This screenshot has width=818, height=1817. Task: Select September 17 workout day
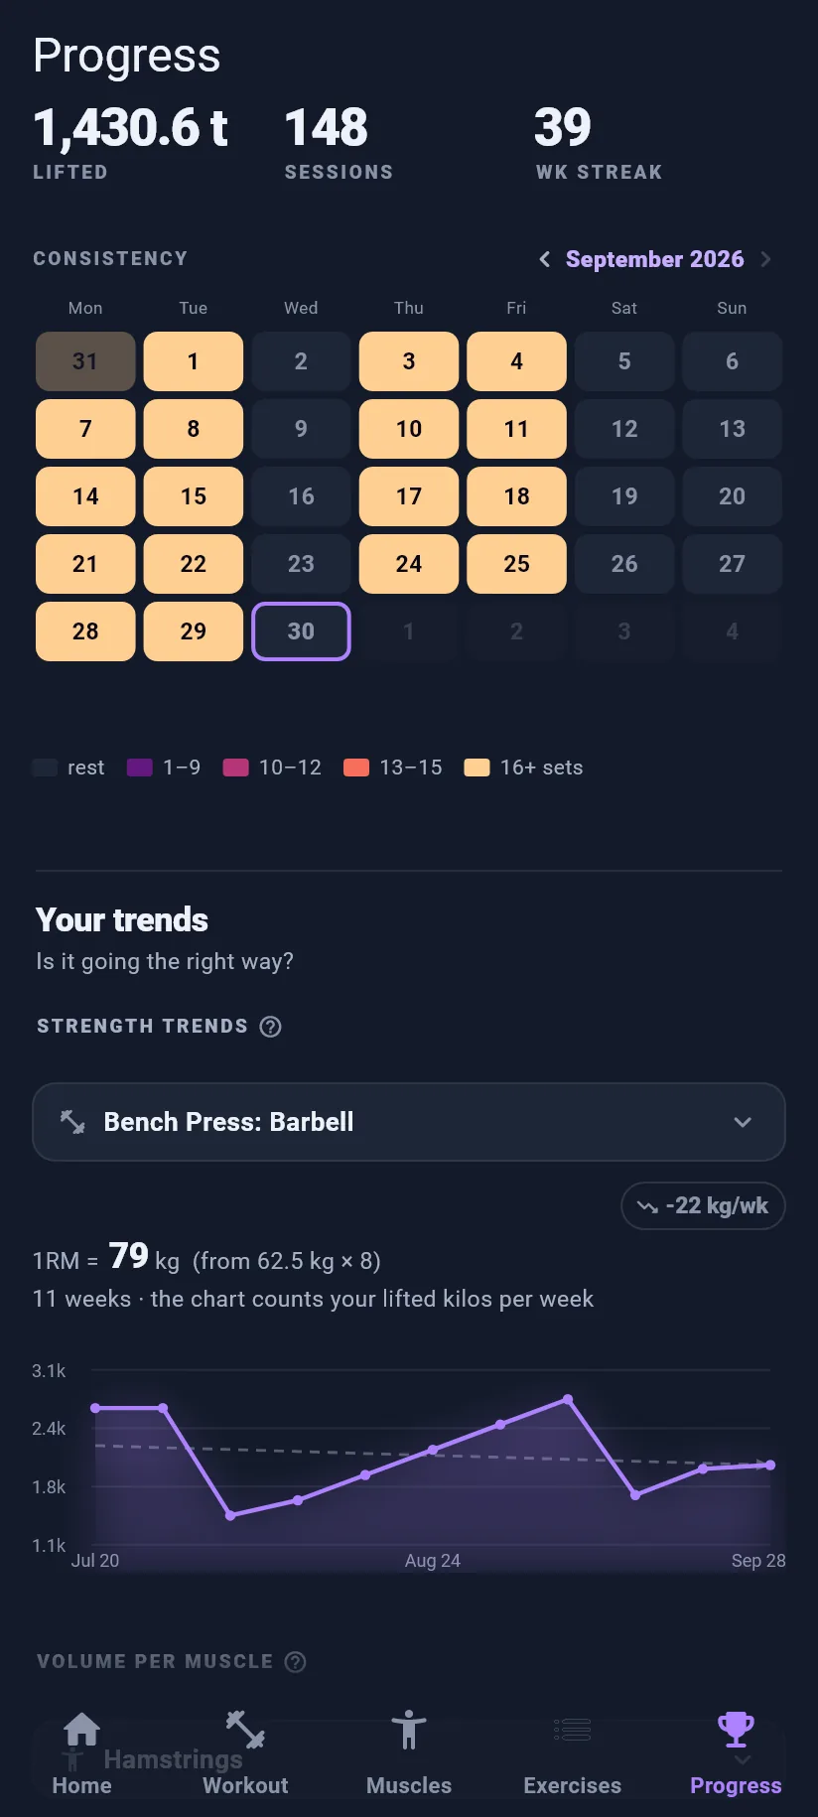click(x=409, y=496)
